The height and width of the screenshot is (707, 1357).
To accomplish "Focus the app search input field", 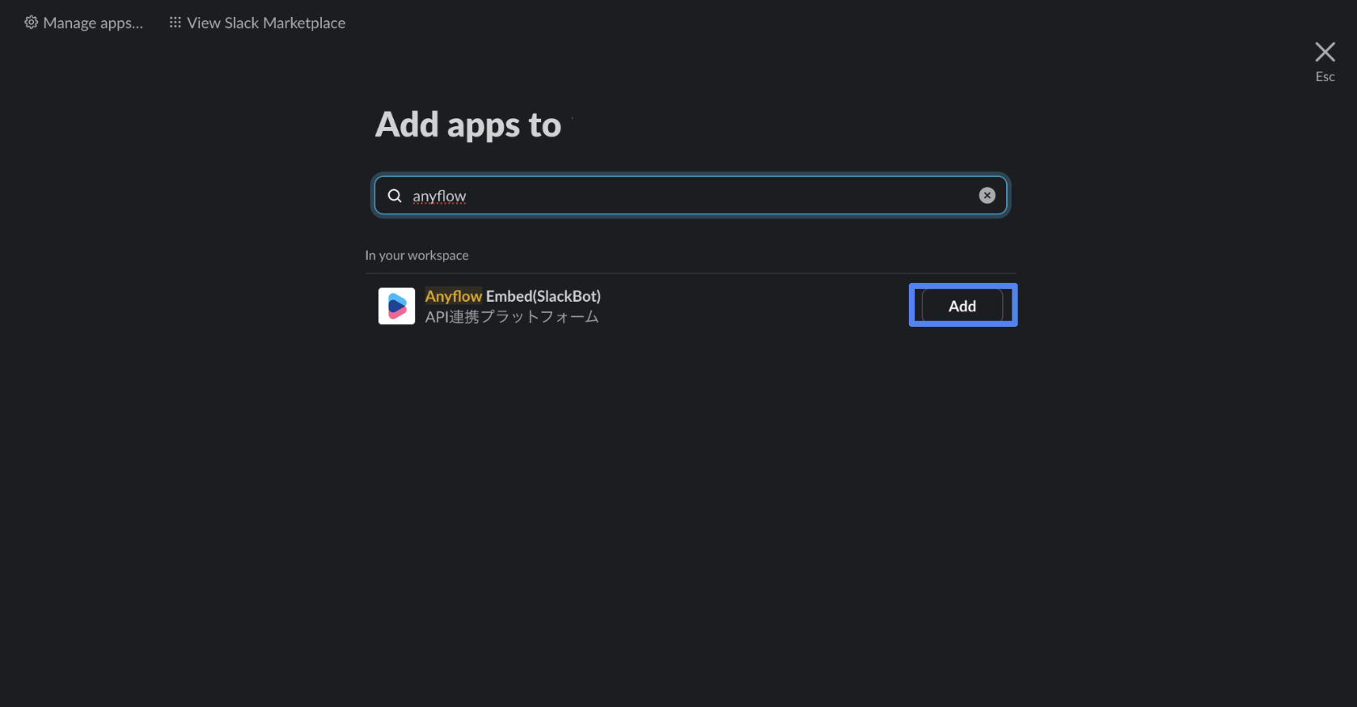I will pos(689,196).
